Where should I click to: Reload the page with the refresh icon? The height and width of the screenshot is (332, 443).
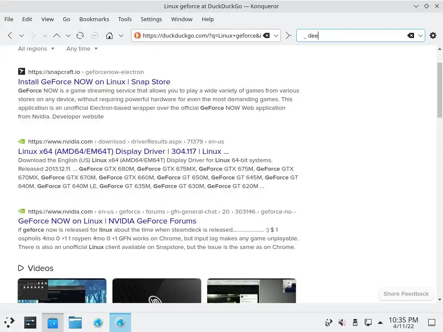[80, 35]
